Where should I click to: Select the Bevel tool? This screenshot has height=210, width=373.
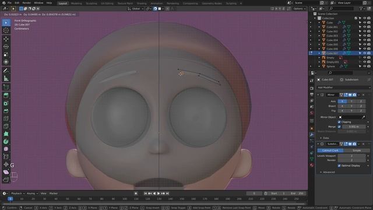[6, 111]
